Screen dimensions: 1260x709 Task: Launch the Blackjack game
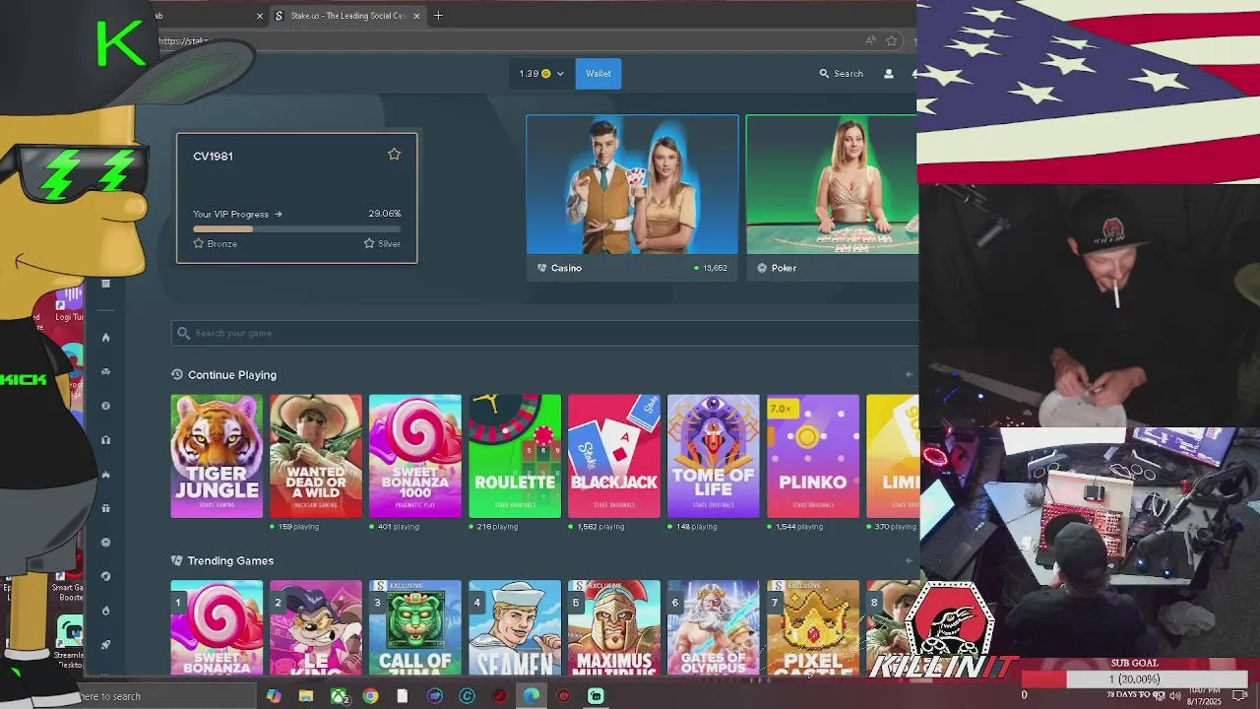point(614,456)
